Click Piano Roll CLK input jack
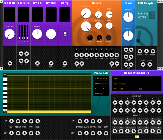The image size is (163, 140). 12,121
